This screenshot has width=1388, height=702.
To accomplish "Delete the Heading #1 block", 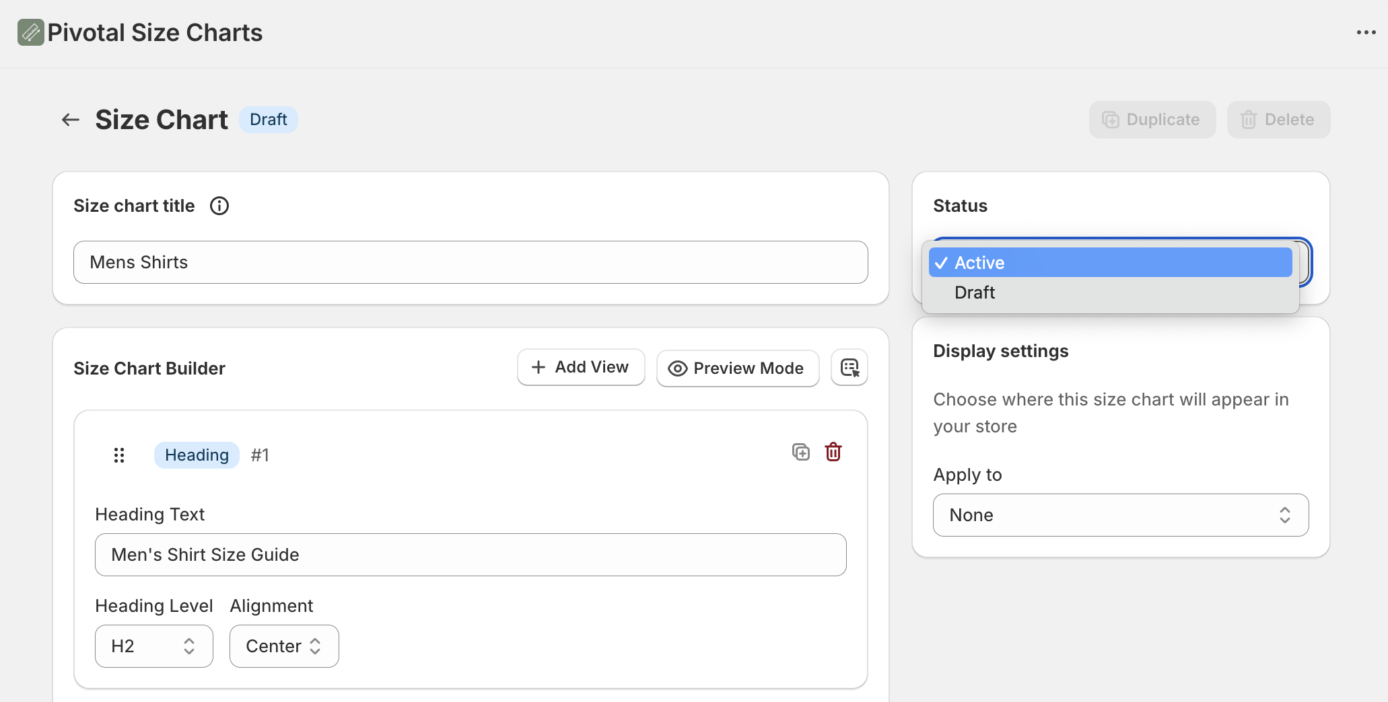I will (x=833, y=452).
